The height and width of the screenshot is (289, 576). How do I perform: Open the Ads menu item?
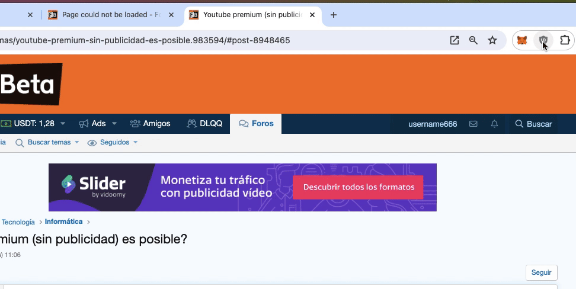tap(92, 124)
